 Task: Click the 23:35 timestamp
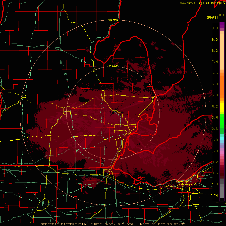click(x=180, y=224)
